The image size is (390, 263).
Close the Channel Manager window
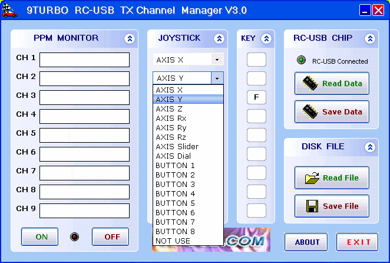click(x=378, y=11)
